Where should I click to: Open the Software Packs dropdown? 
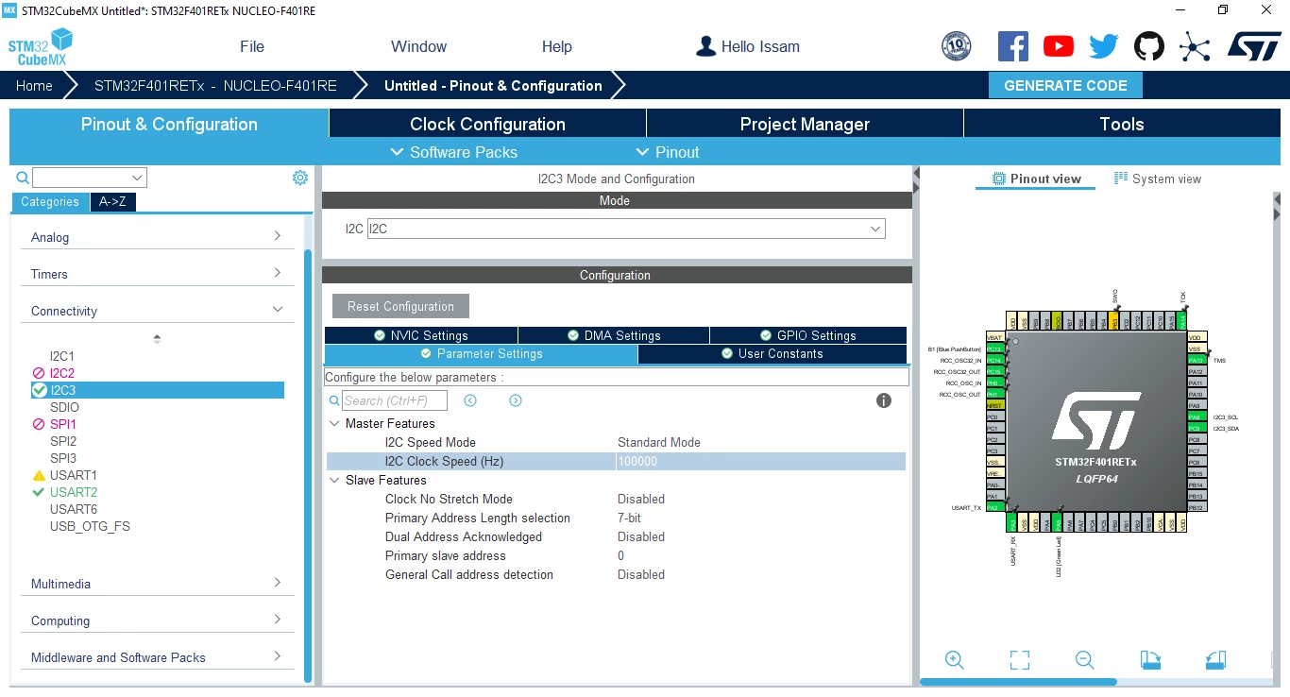point(454,152)
